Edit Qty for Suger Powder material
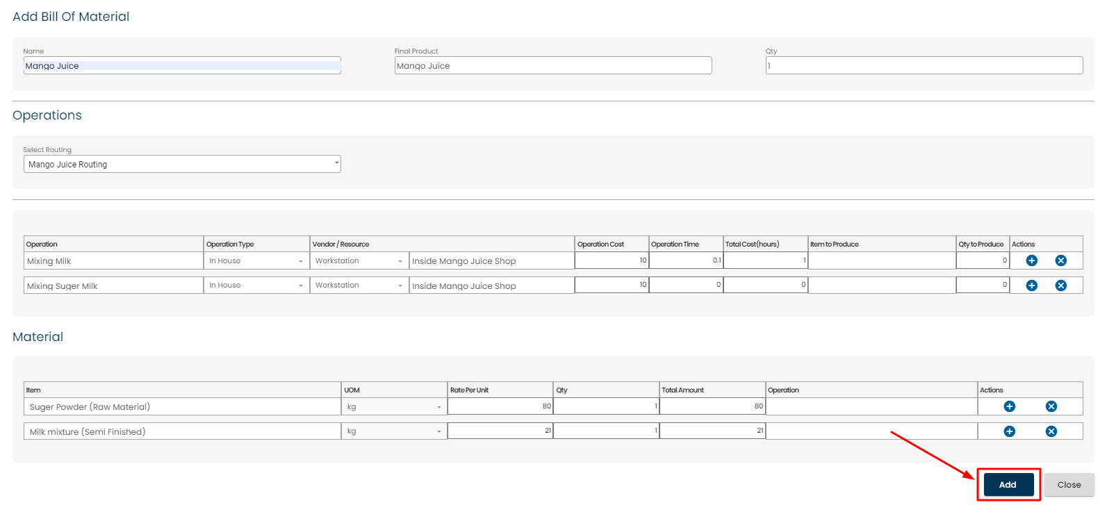This screenshot has height=505, width=1107. pyautogui.click(x=606, y=406)
